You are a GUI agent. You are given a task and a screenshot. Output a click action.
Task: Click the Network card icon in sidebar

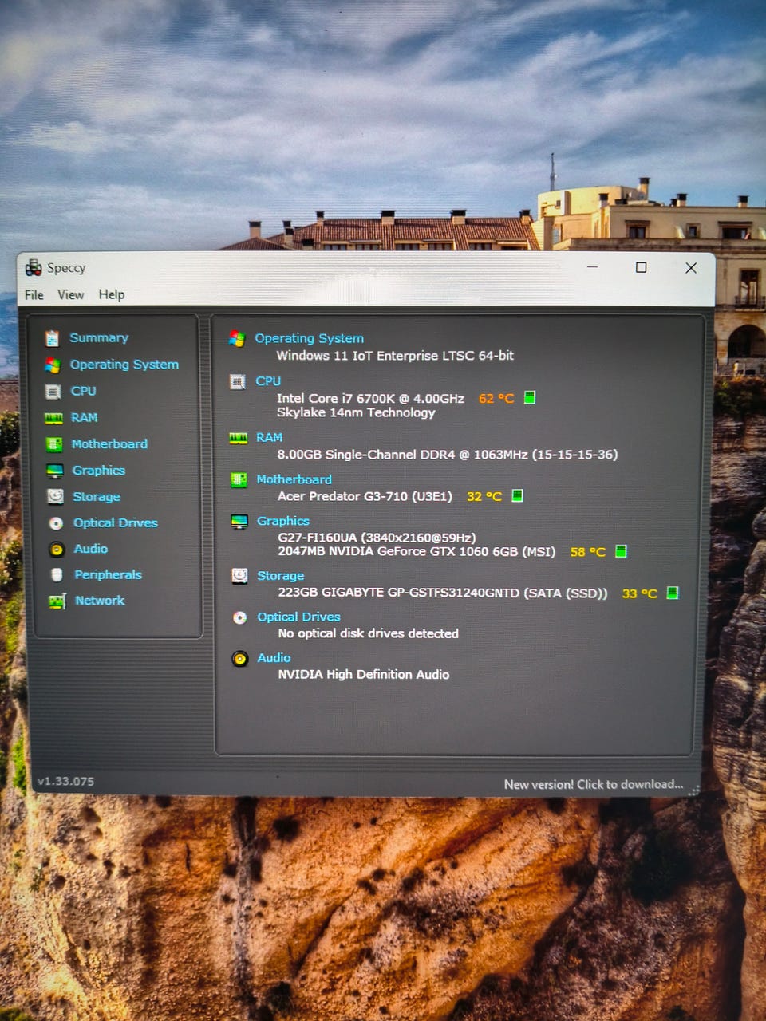(x=57, y=601)
